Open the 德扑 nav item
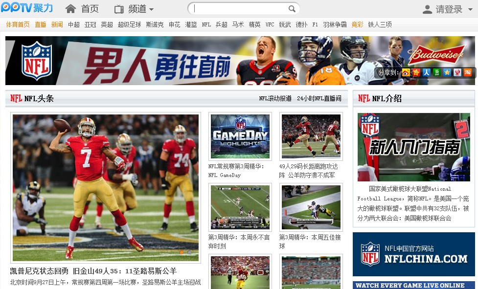478x289 pixels. [301, 24]
